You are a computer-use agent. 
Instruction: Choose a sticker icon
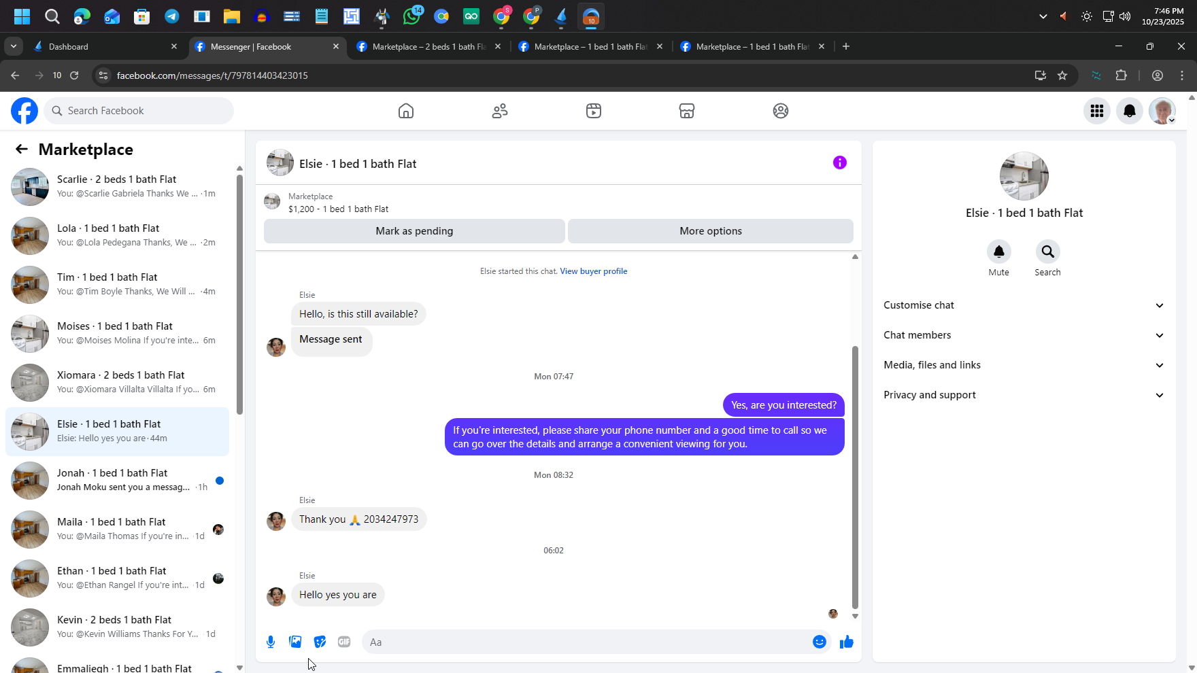(320, 642)
